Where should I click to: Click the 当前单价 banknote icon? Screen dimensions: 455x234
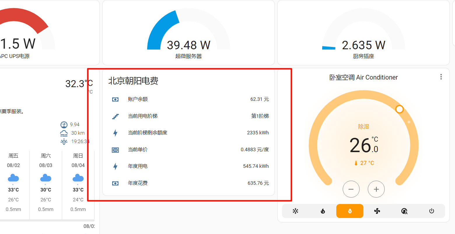pyautogui.click(x=115, y=150)
